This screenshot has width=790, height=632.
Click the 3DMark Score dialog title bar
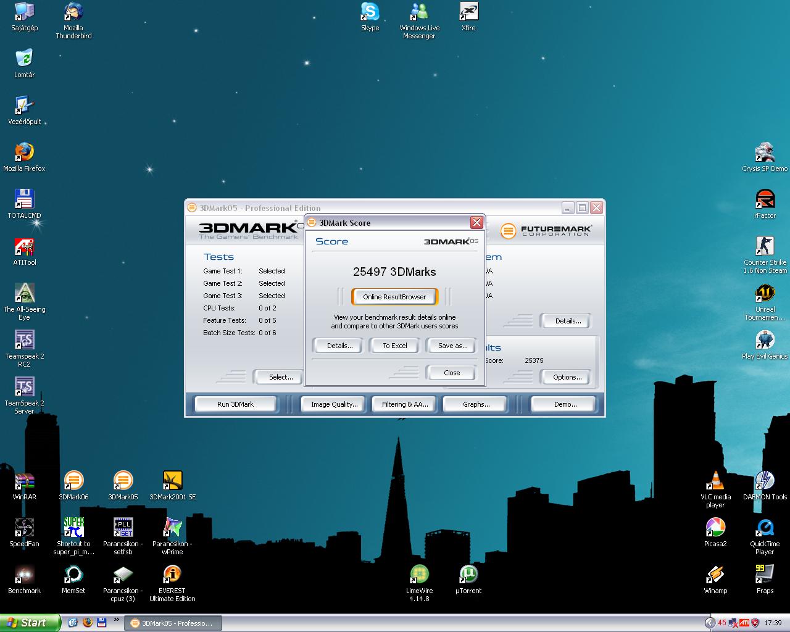[x=395, y=223]
